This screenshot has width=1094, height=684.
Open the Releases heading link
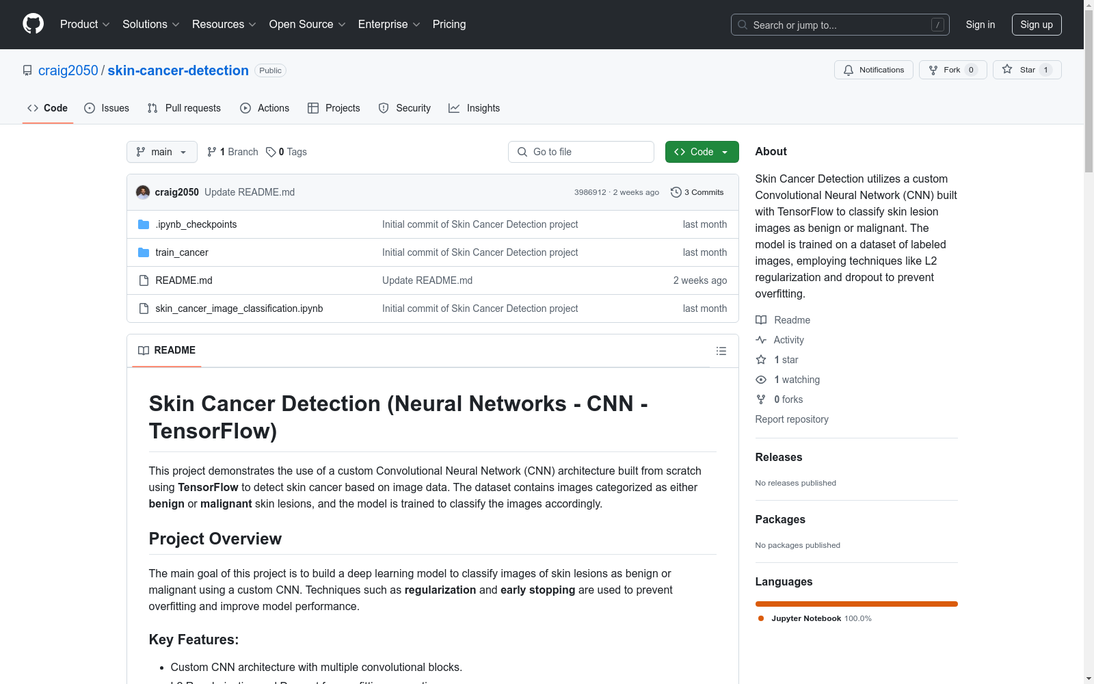coord(779,457)
